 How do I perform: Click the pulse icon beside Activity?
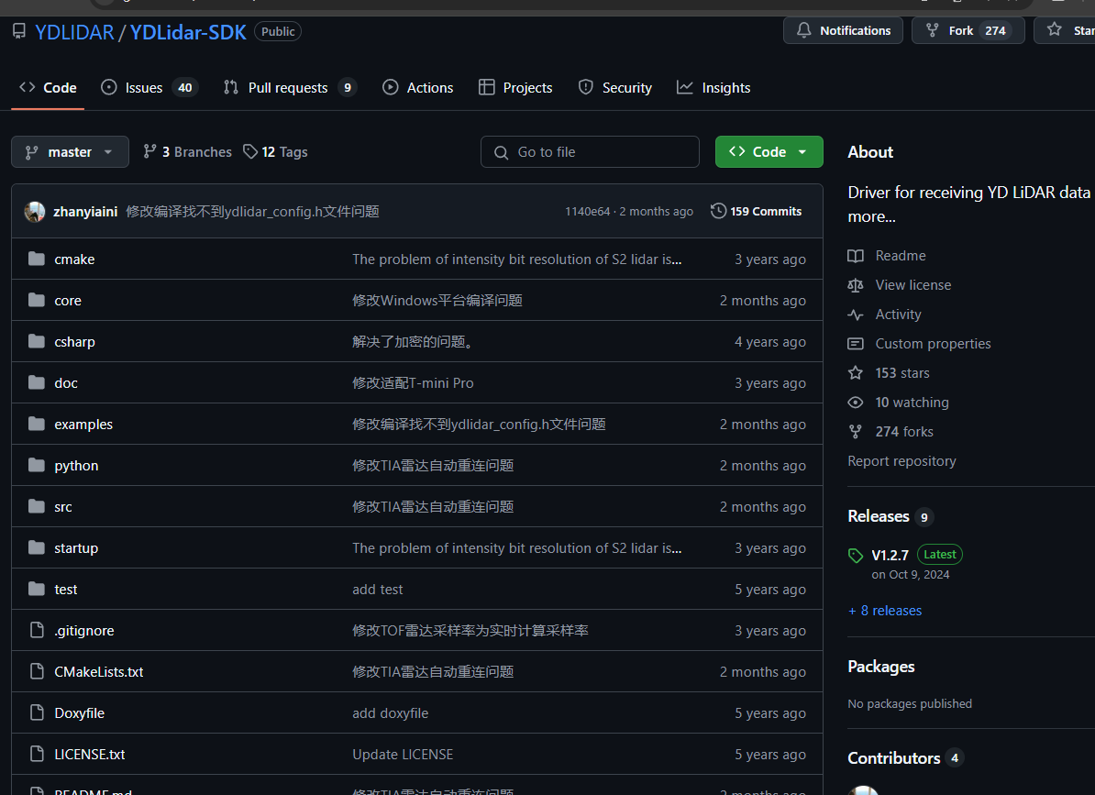856,315
